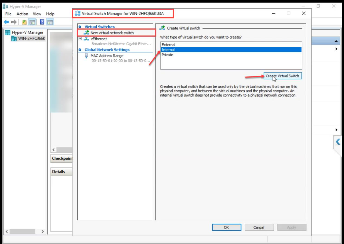
Task: Click the right scroll arrow in tree pane scrollbar
Action: 43,232
